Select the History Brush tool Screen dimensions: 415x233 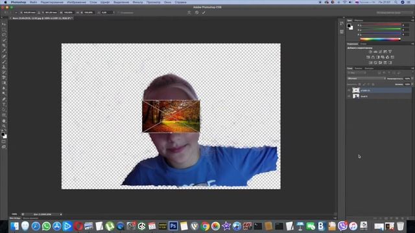4,72
